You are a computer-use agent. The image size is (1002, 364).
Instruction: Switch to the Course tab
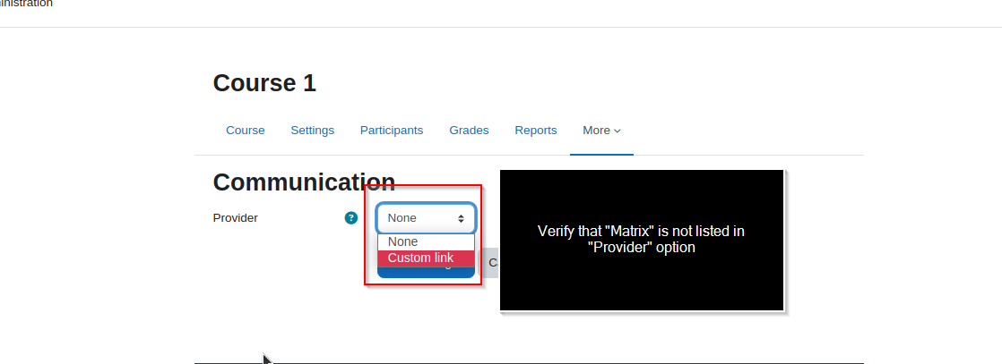[246, 130]
